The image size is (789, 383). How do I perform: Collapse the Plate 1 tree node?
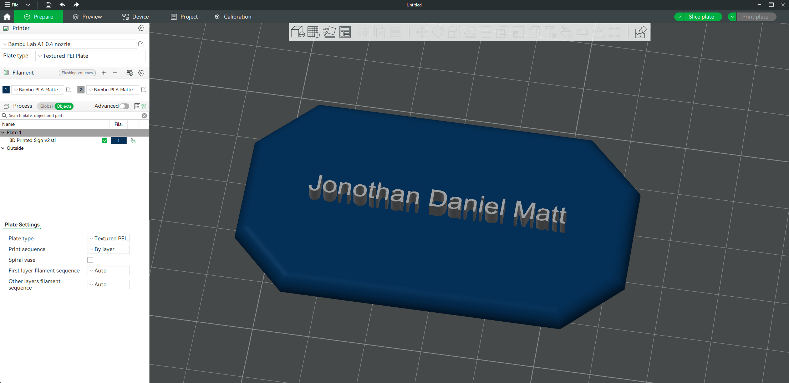3,132
